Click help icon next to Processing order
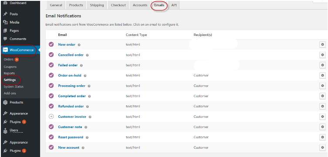Screen dimensions: 328x157 pyautogui.click(x=89, y=86)
